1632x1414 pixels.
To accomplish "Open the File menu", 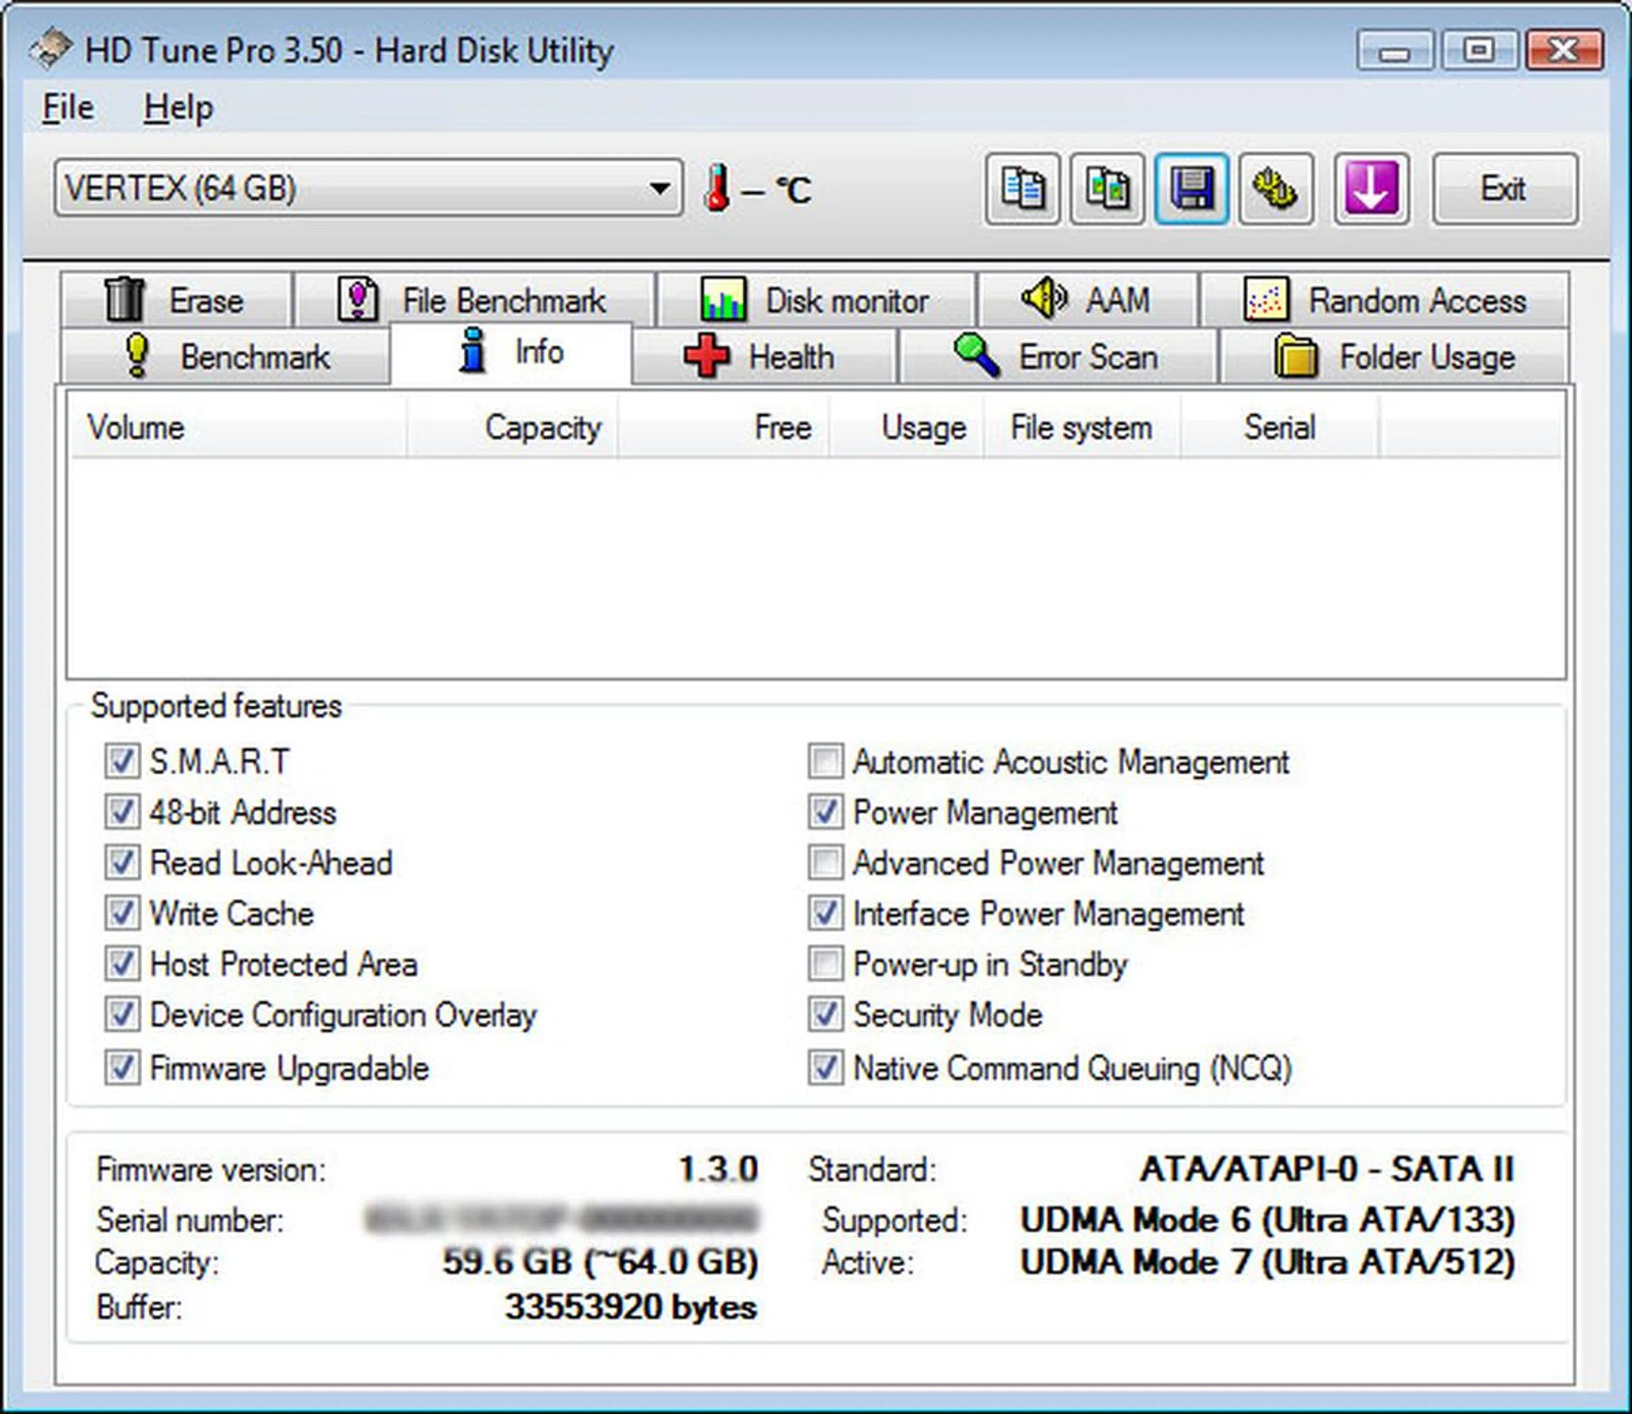I will coord(68,108).
